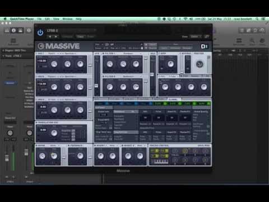Open the Noise type dropdown
The image size is (269, 202).
point(54,145)
